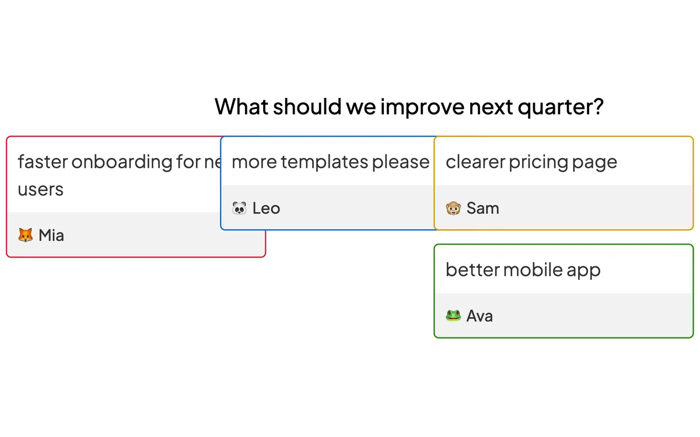Select the author name Leo
The width and height of the screenshot is (700, 437).
click(266, 208)
